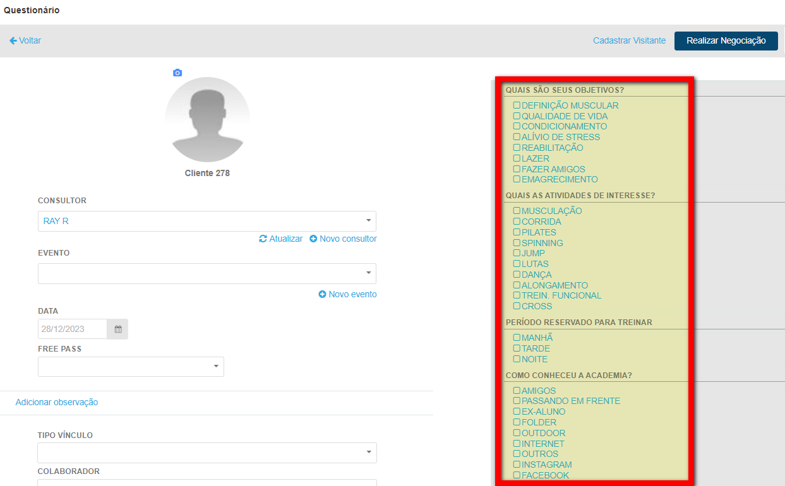Click the back arrow icon near Voltar
Image resolution: width=785 pixels, height=486 pixels.
coord(13,40)
